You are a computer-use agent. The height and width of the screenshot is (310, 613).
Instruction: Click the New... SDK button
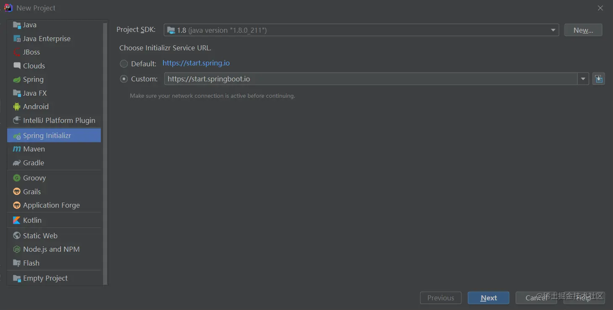(x=583, y=30)
